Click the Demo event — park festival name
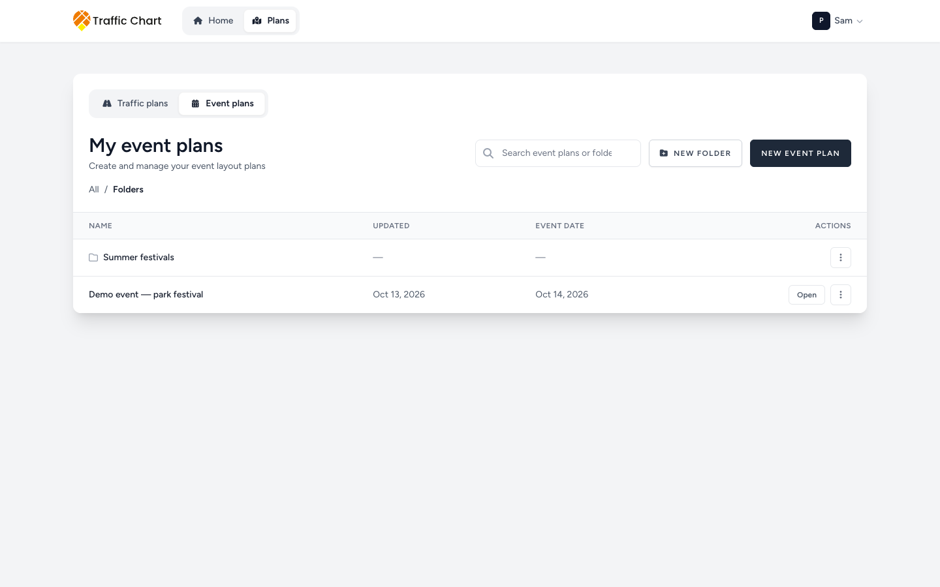Image resolution: width=940 pixels, height=587 pixels. click(x=146, y=295)
